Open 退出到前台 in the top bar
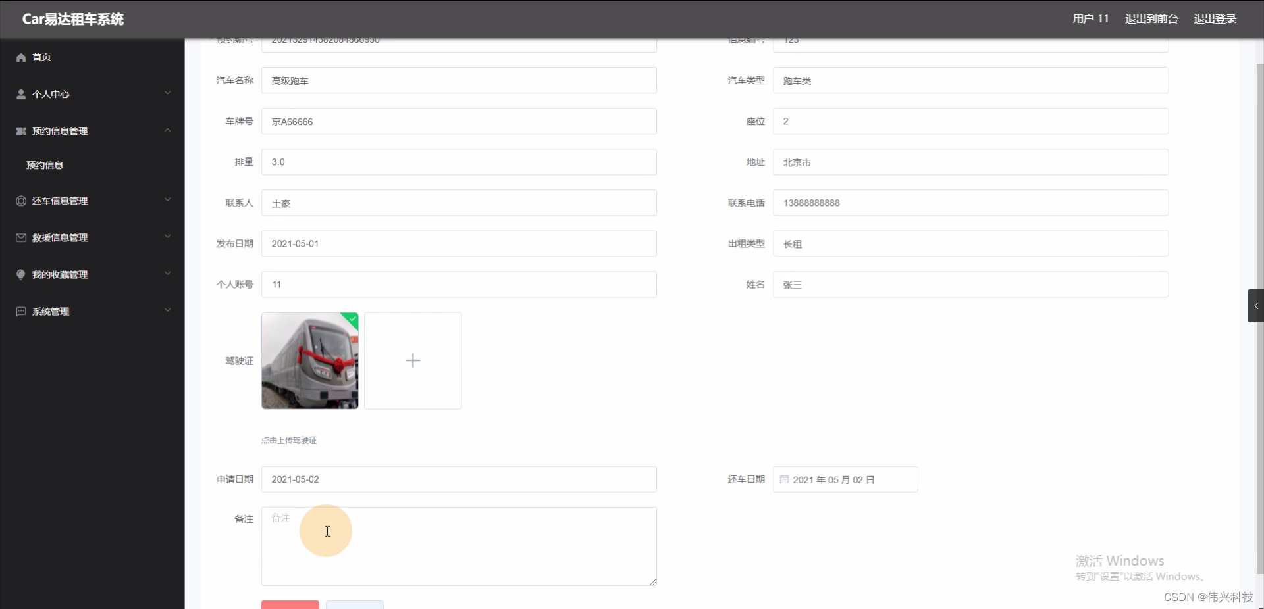1264x609 pixels. tap(1151, 18)
